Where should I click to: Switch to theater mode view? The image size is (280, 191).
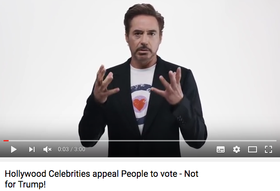point(253,149)
